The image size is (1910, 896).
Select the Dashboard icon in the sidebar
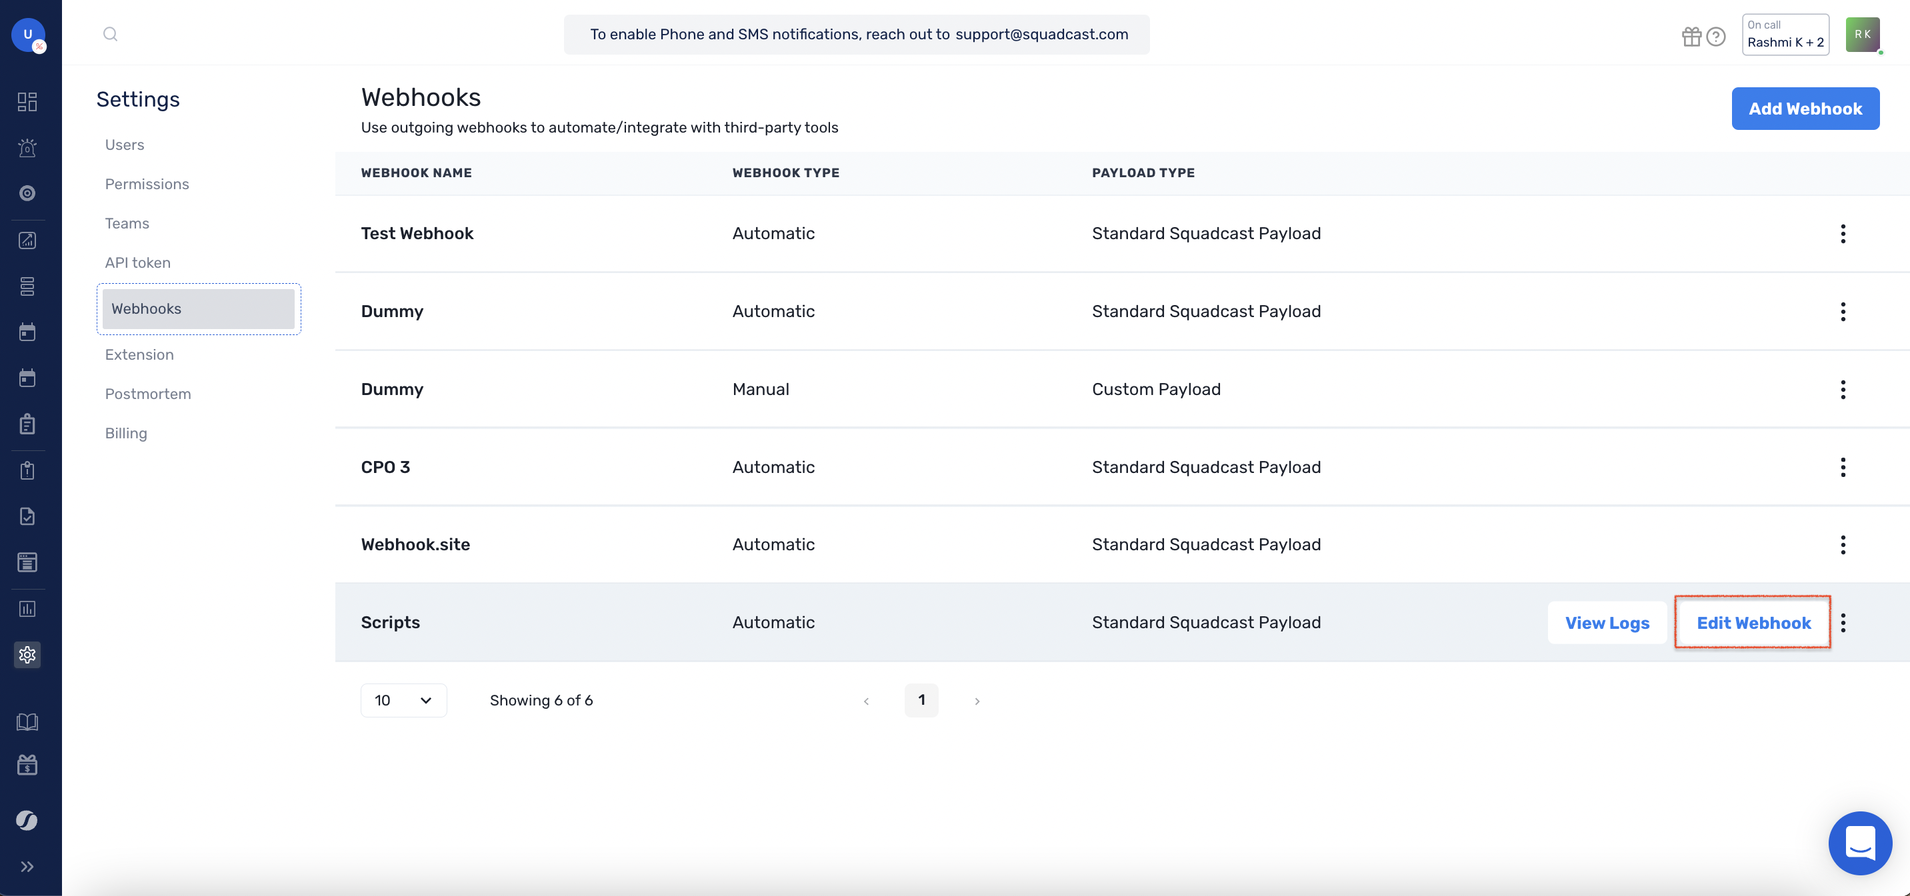27,101
